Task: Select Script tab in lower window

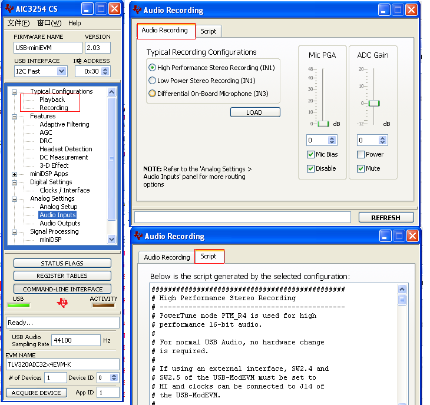Action: 209,256
